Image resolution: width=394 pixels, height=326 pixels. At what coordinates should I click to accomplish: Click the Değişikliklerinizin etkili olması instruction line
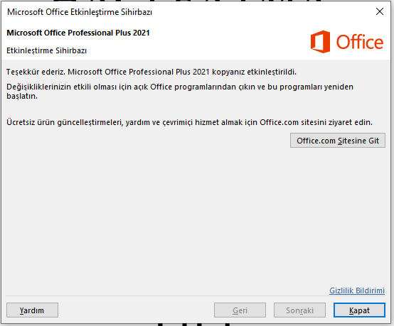click(x=180, y=87)
